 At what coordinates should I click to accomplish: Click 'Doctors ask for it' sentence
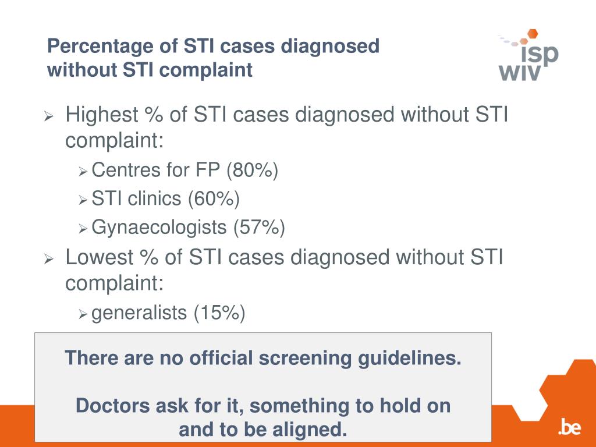tap(263, 417)
